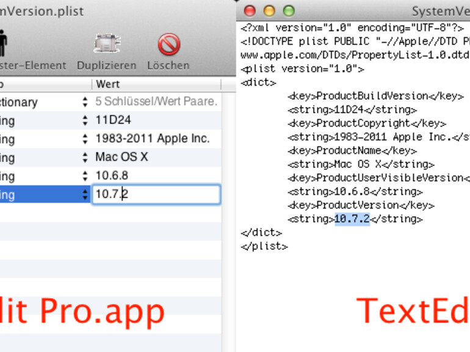The image size is (470, 352).
Task: Open type stepper for 5 Schlüssel/Wert Paare row
Action: point(85,102)
